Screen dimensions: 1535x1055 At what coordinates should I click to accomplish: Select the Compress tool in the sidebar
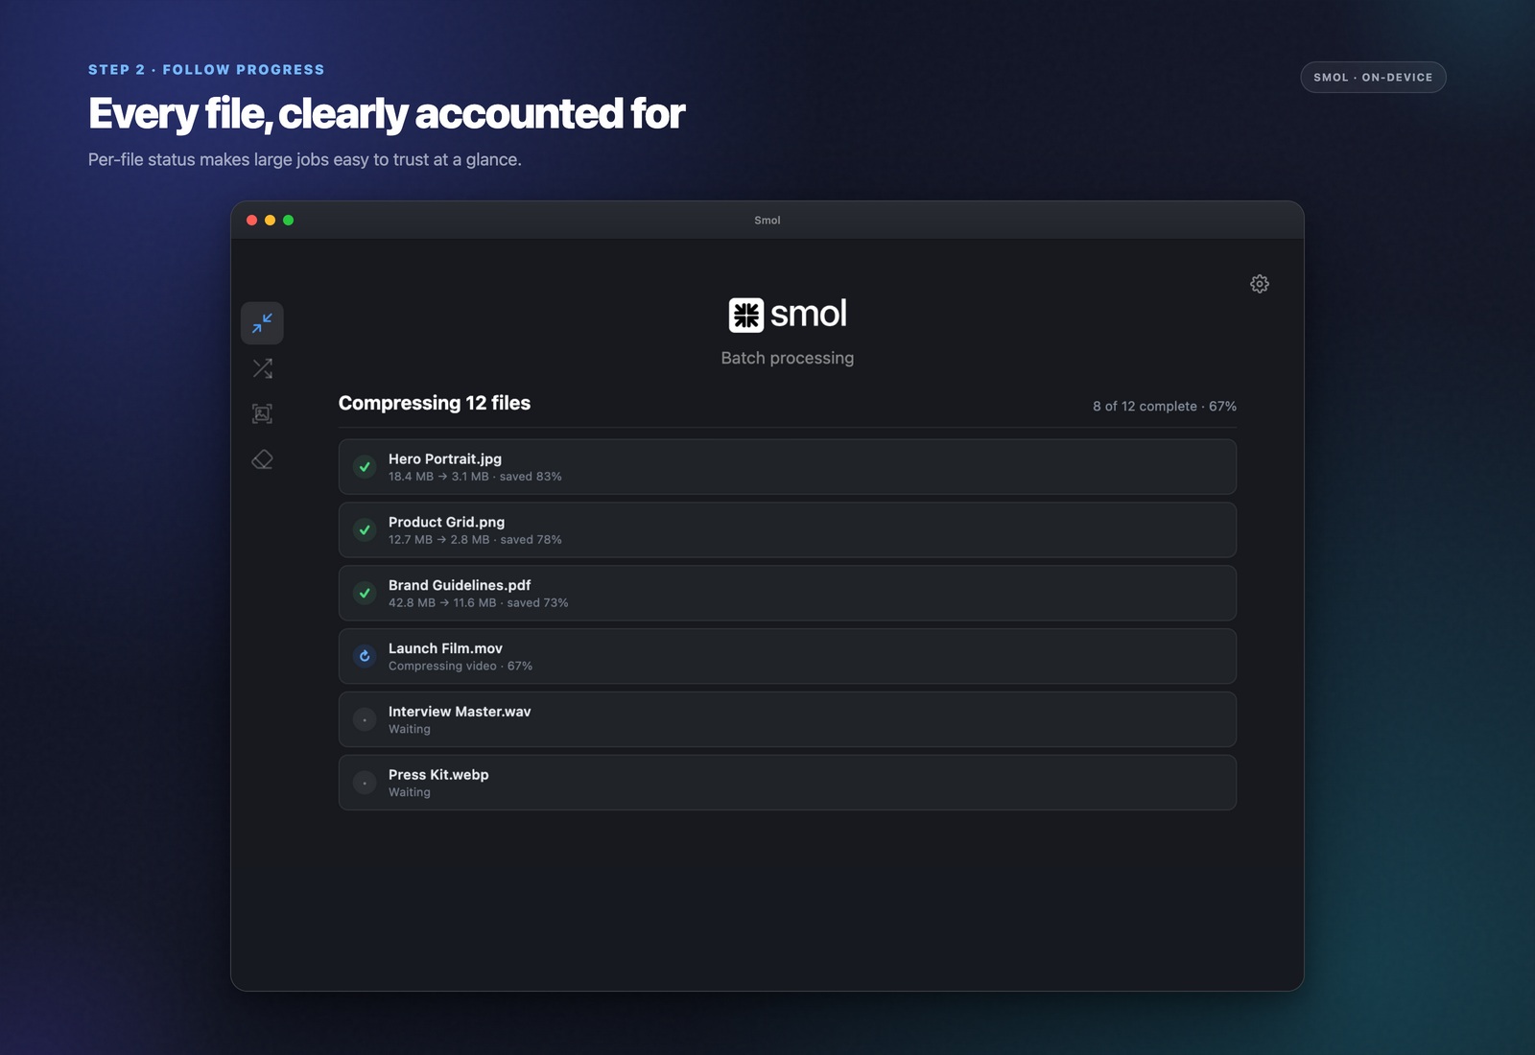tap(262, 323)
